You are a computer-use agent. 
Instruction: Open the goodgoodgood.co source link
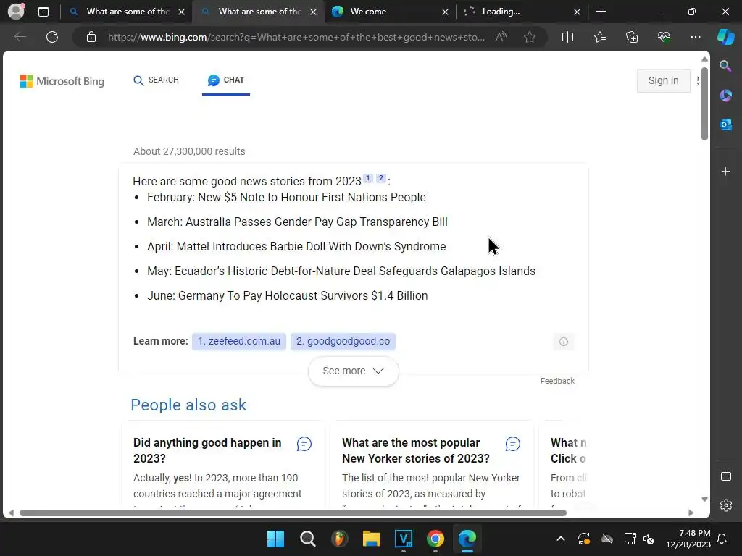343,342
